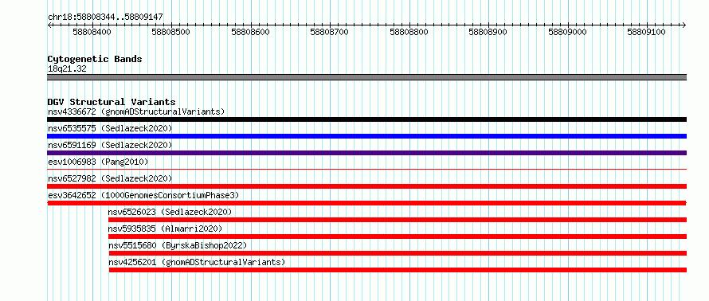Select the black nsv4336672 variant bar
Viewport: 709px width, 301px height.
point(366,119)
